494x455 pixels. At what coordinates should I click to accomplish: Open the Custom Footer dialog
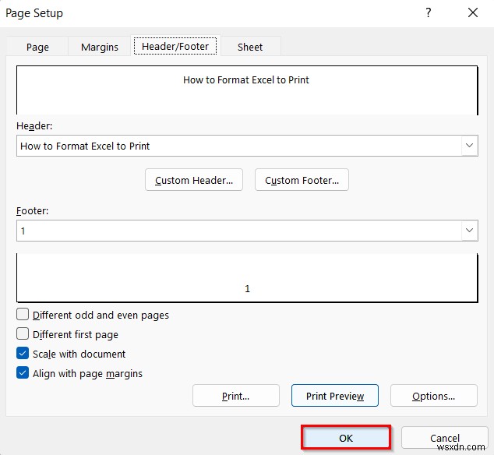point(302,180)
